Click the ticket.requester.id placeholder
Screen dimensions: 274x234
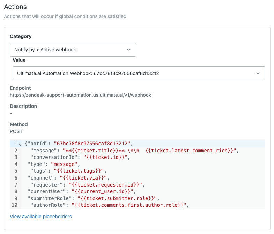coord(106,184)
